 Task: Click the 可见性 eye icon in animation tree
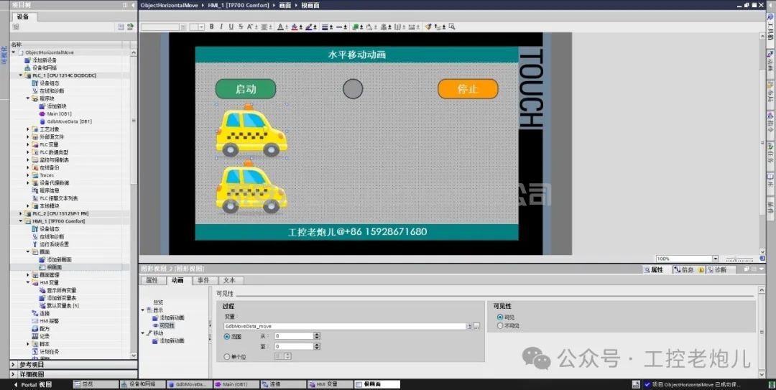(x=155, y=325)
